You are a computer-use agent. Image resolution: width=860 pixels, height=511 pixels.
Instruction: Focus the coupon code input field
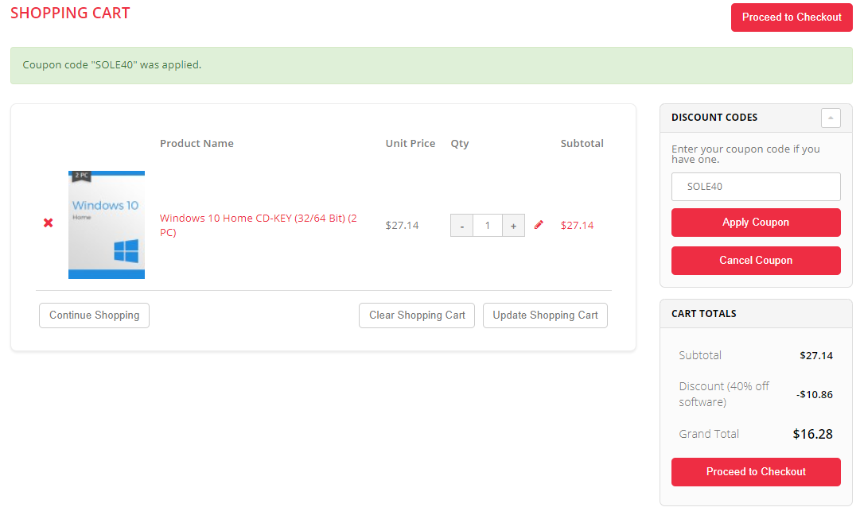tap(756, 187)
